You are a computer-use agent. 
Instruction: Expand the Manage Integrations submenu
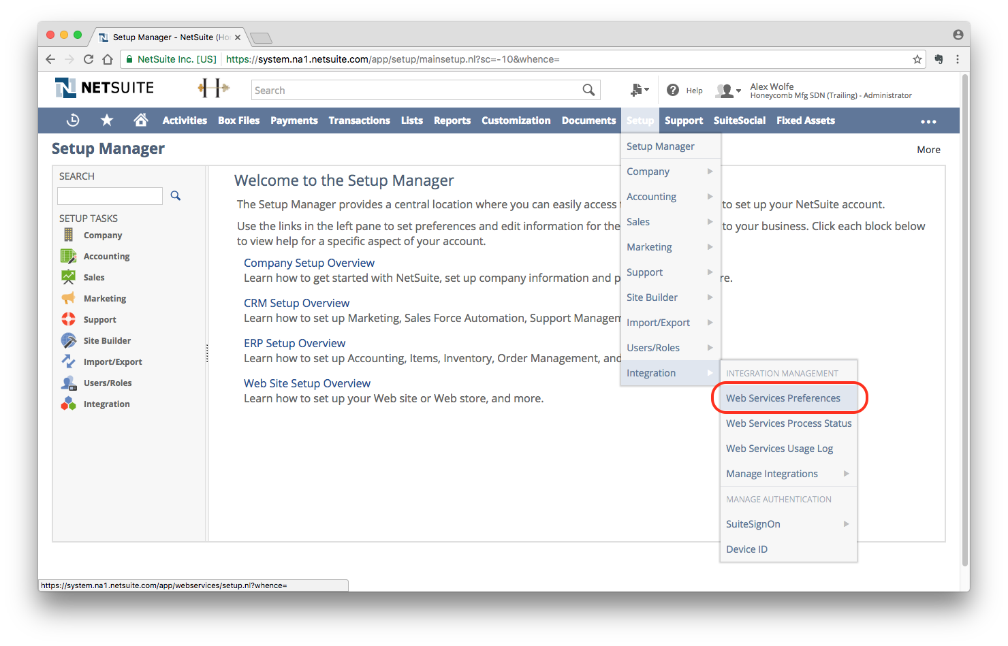788,474
